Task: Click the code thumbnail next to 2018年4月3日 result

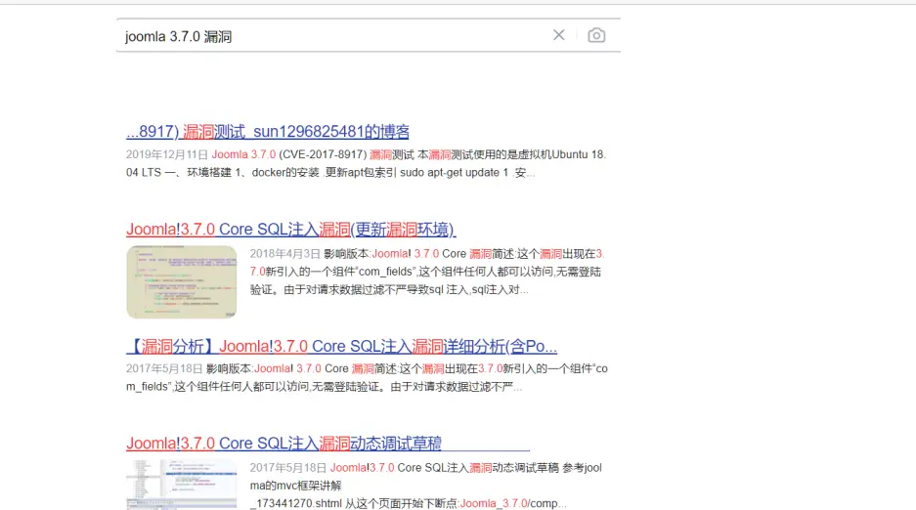Action: 182,281
